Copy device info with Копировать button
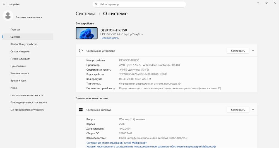279x148 pixels. pos(238,51)
